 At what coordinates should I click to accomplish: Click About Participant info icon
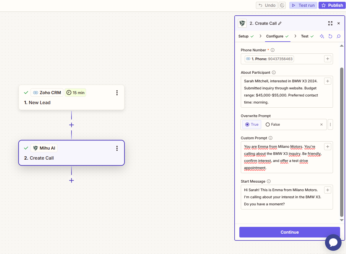pyautogui.click(x=274, y=73)
